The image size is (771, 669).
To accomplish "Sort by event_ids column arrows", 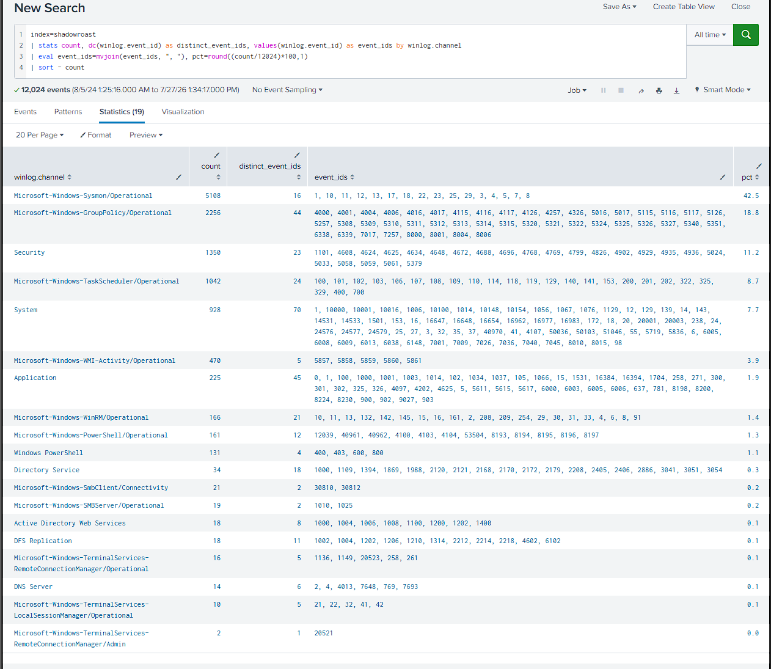I will [353, 177].
